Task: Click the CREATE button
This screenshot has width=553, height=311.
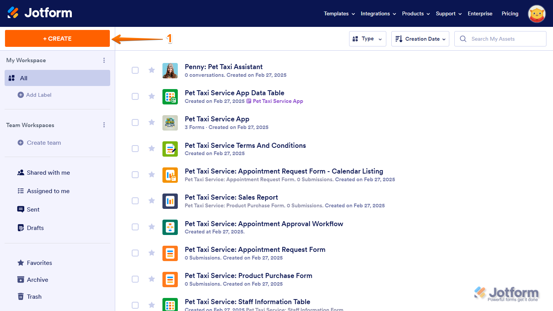Action: pyautogui.click(x=57, y=38)
